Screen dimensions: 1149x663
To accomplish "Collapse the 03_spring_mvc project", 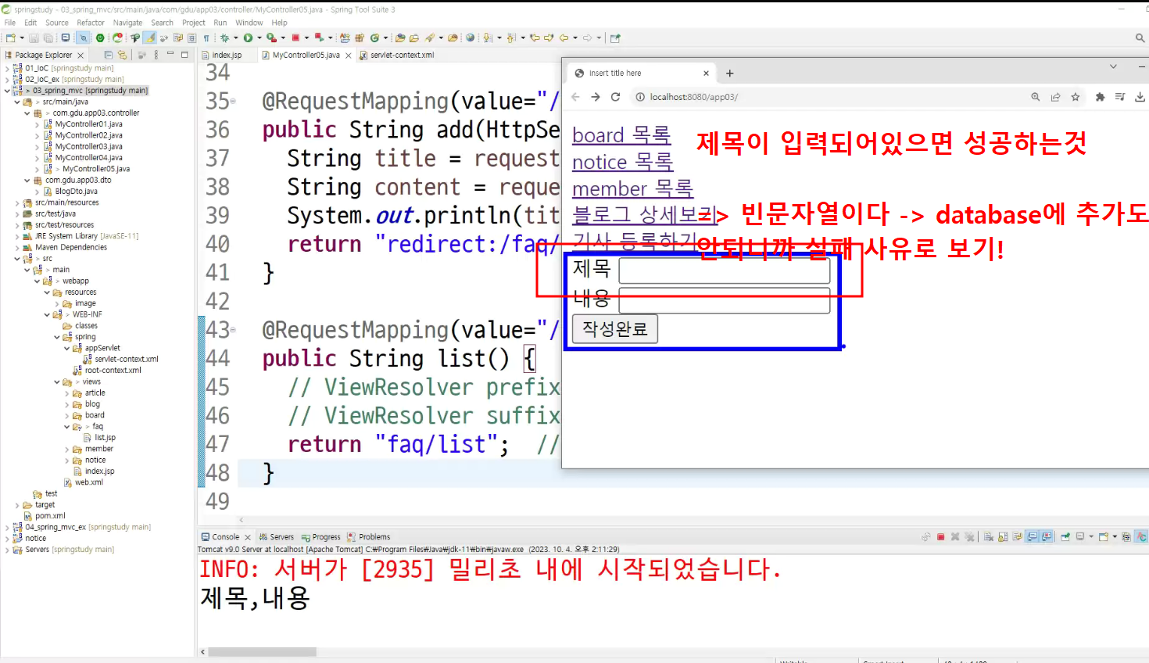I will pyautogui.click(x=7, y=91).
